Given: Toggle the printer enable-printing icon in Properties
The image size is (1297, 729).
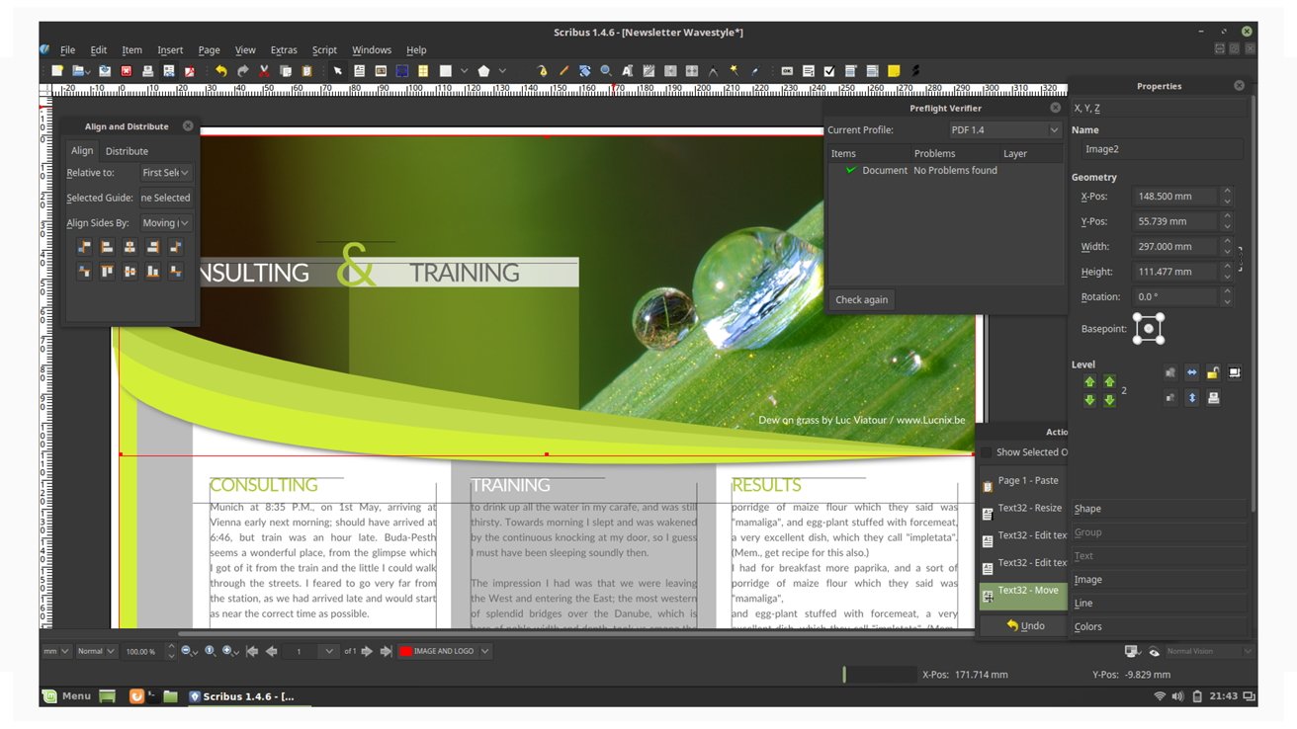Looking at the screenshot, I should click(x=1213, y=397).
